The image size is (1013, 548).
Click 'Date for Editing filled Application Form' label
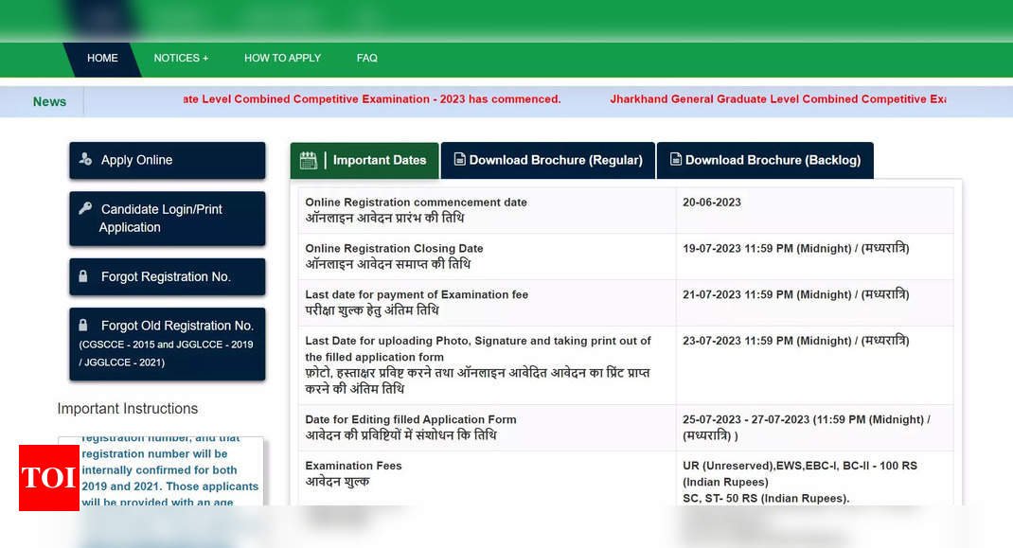point(411,419)
